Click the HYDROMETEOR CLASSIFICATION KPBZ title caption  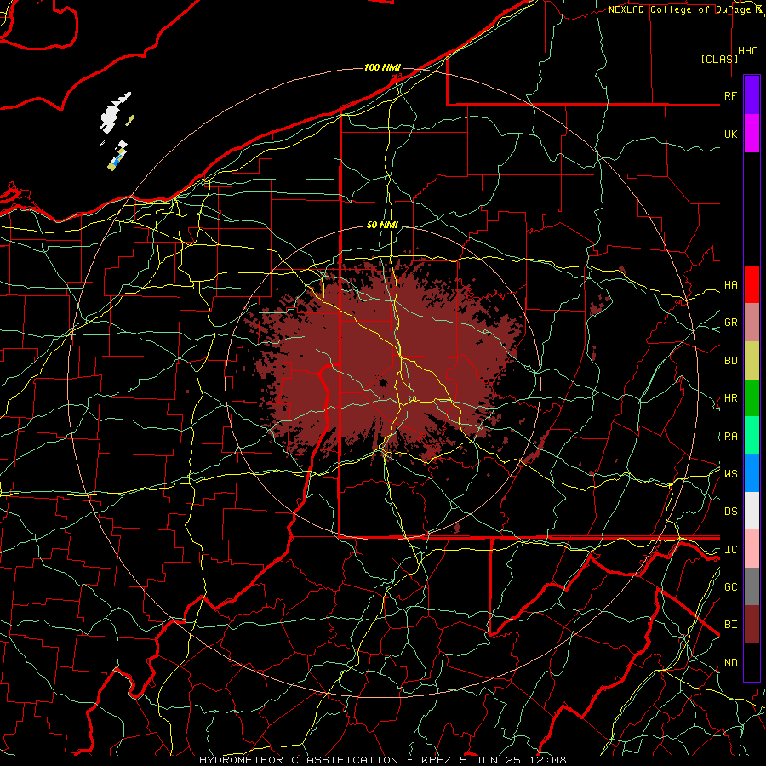tap(383, 760)
